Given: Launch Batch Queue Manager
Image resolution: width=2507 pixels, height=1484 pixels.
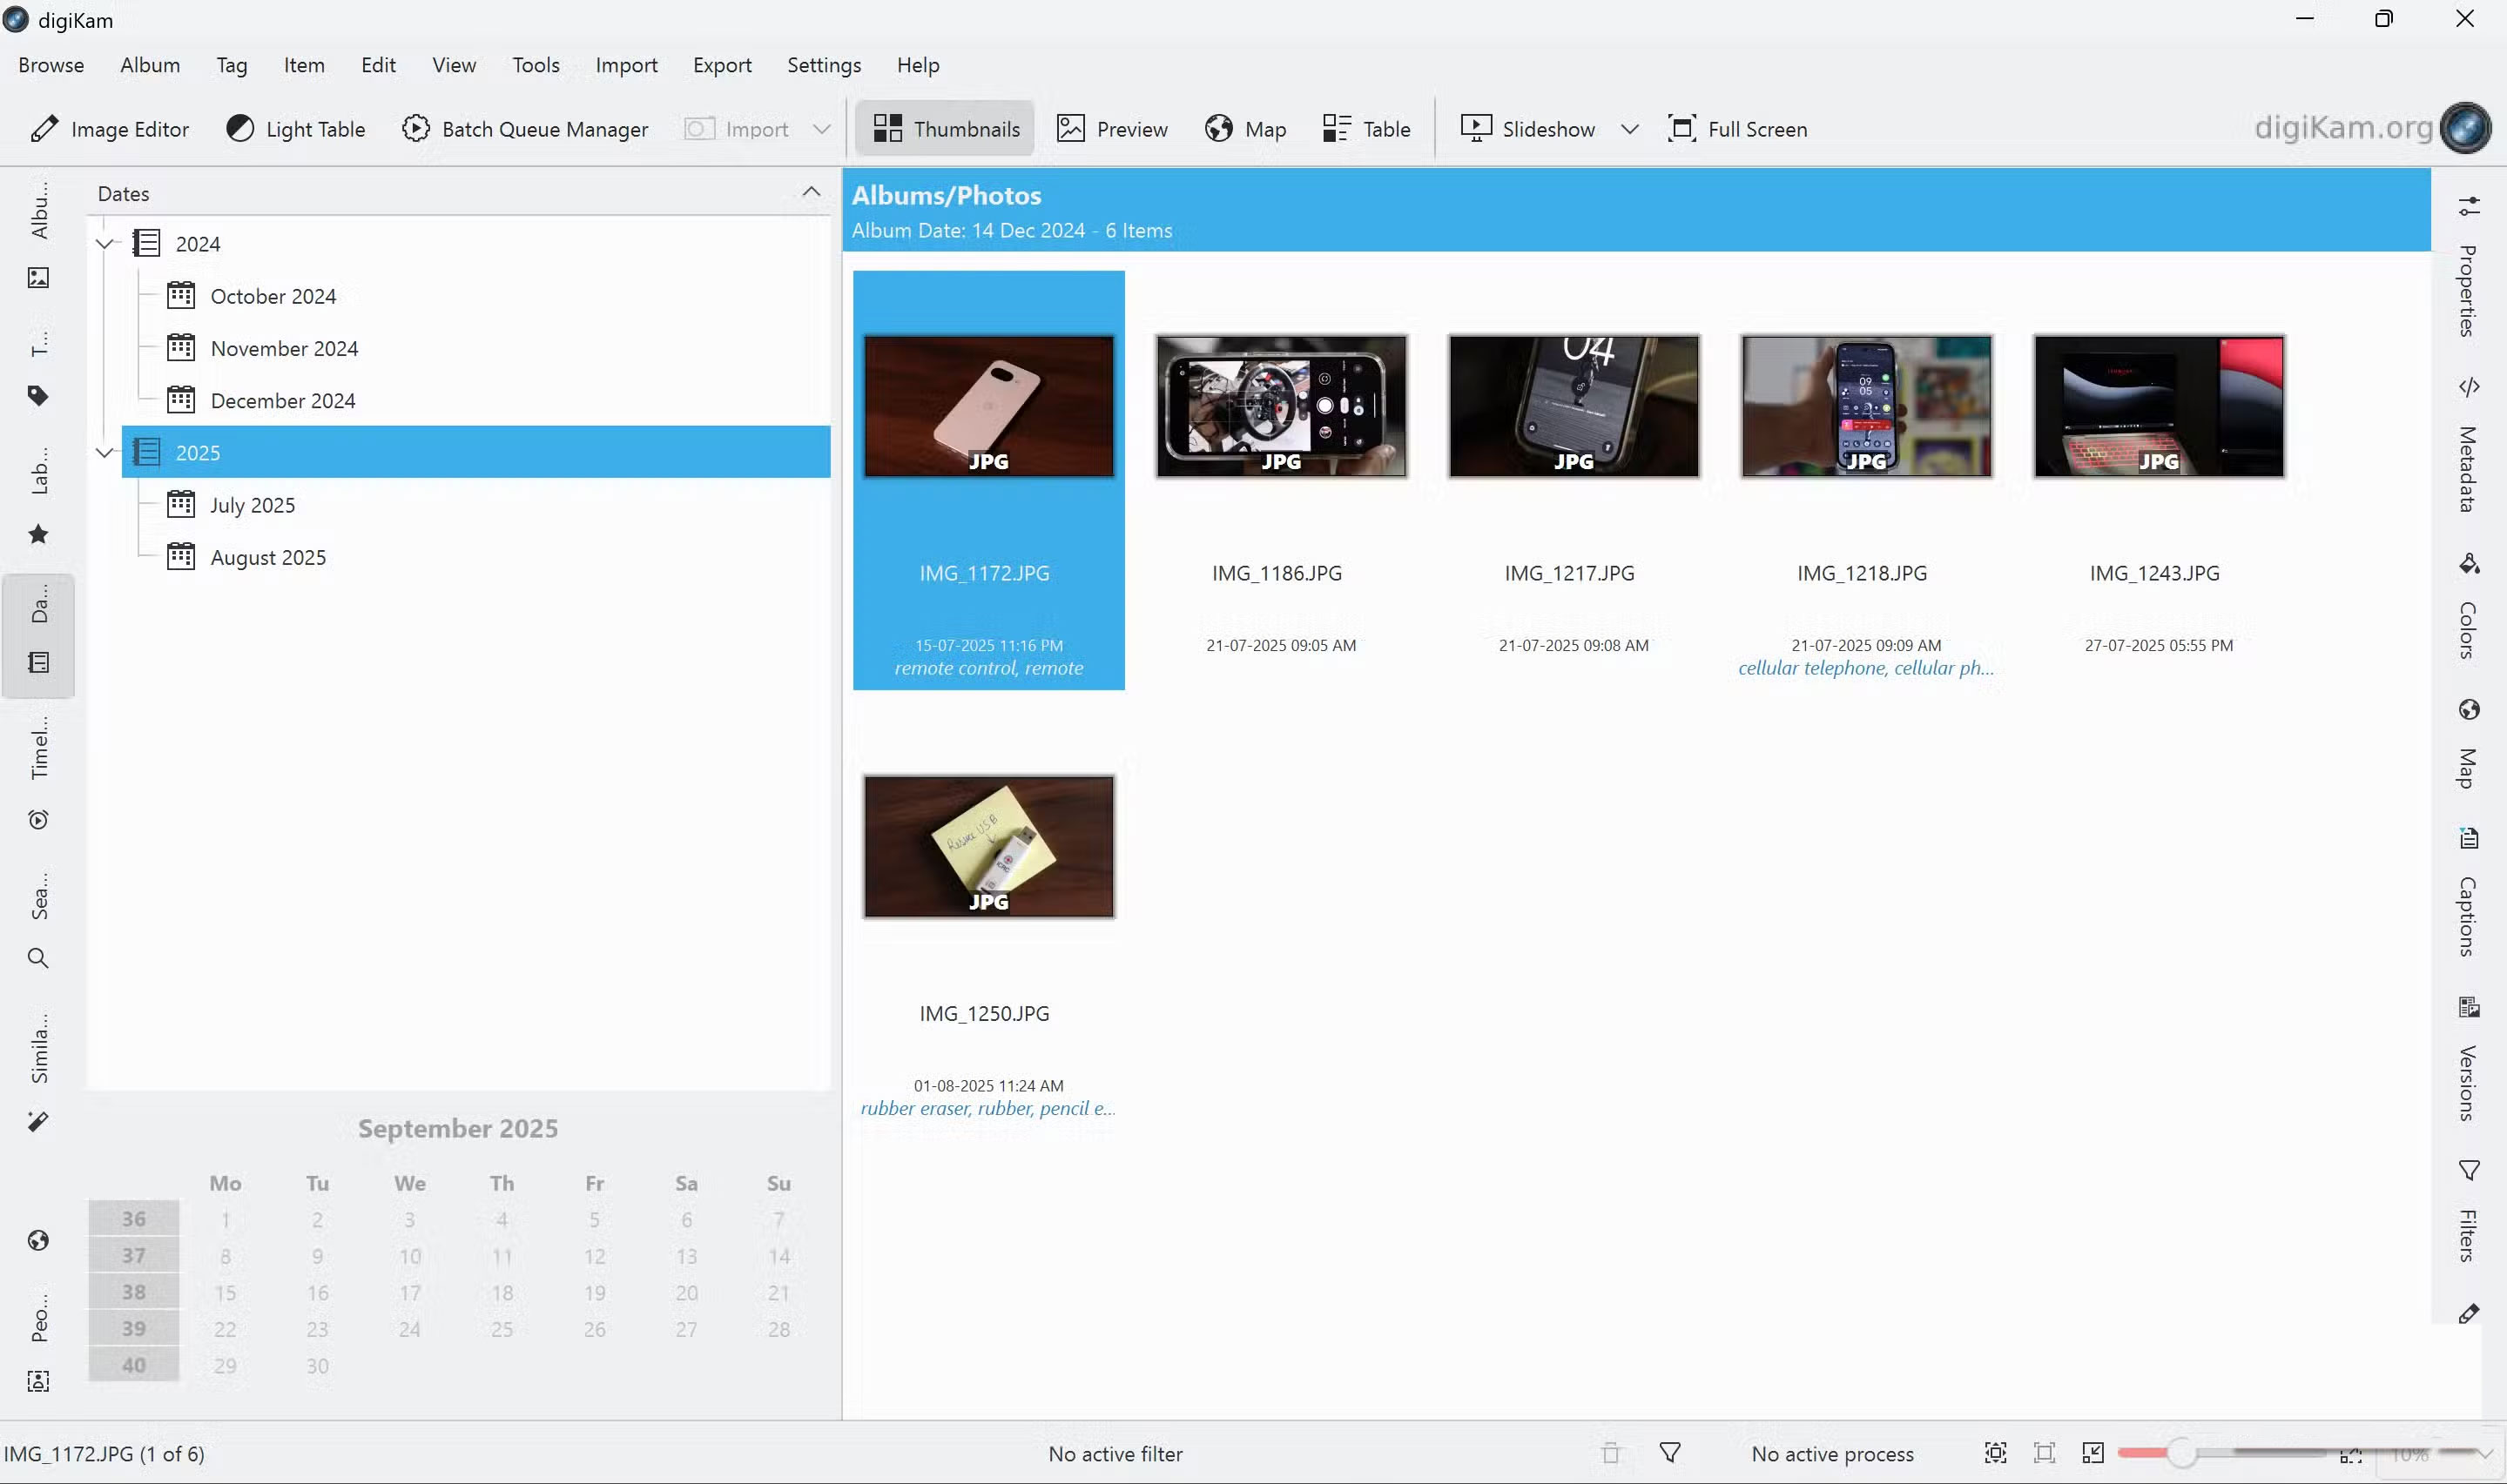Looking at the screenshot, I should (524, 129).
